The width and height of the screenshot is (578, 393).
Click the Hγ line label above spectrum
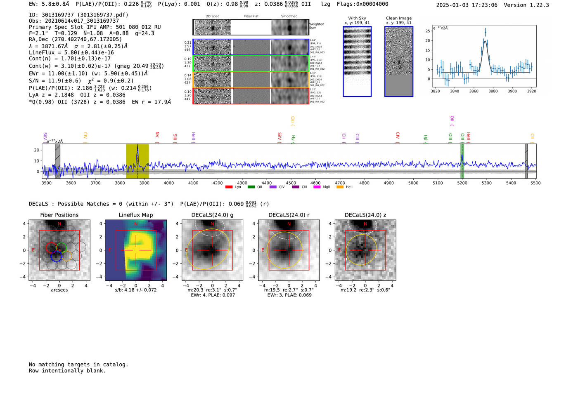(293, 139)
